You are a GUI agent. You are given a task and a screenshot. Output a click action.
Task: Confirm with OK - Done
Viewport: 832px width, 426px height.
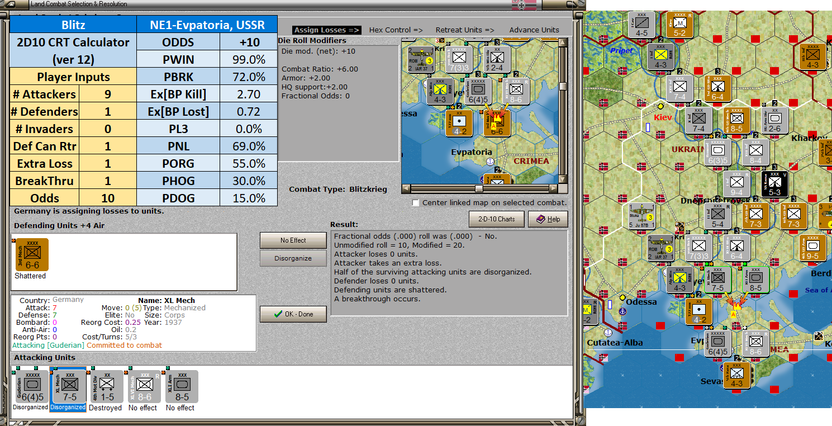point(293,314)
